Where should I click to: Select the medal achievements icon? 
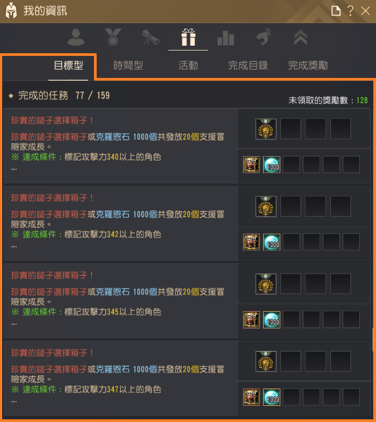(113, 37)
